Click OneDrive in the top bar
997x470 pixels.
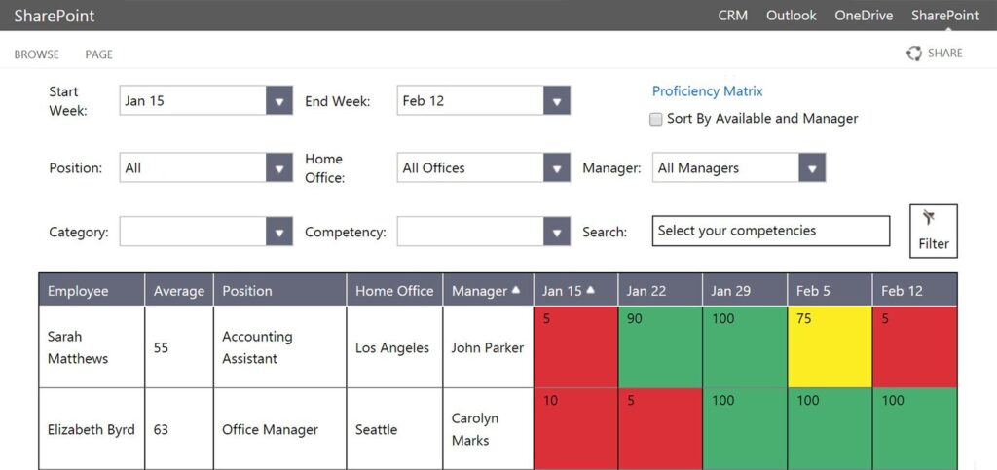863,16
